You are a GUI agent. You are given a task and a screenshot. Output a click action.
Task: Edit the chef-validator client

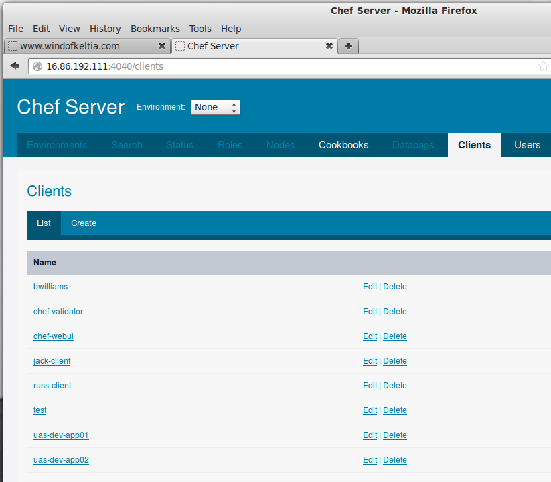coord(370,312)
